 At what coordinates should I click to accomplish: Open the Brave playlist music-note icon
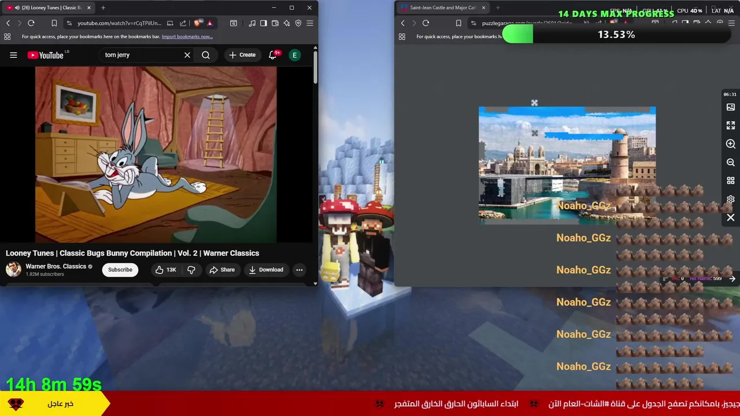coord(252,23)
